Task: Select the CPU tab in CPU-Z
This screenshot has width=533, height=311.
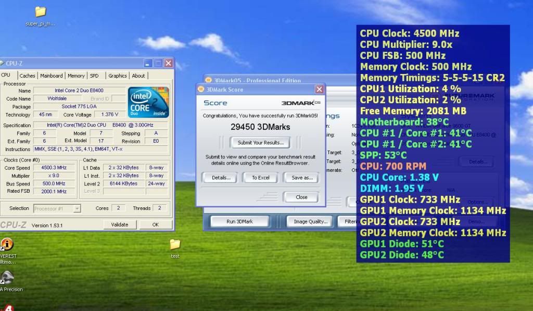Action: click(x=6, y=75)
